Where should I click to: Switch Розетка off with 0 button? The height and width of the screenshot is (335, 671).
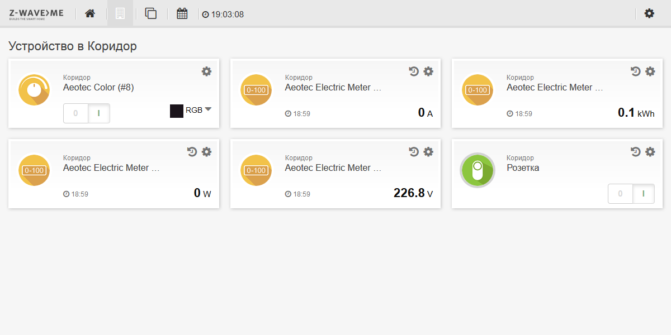[x=620, y=194]
